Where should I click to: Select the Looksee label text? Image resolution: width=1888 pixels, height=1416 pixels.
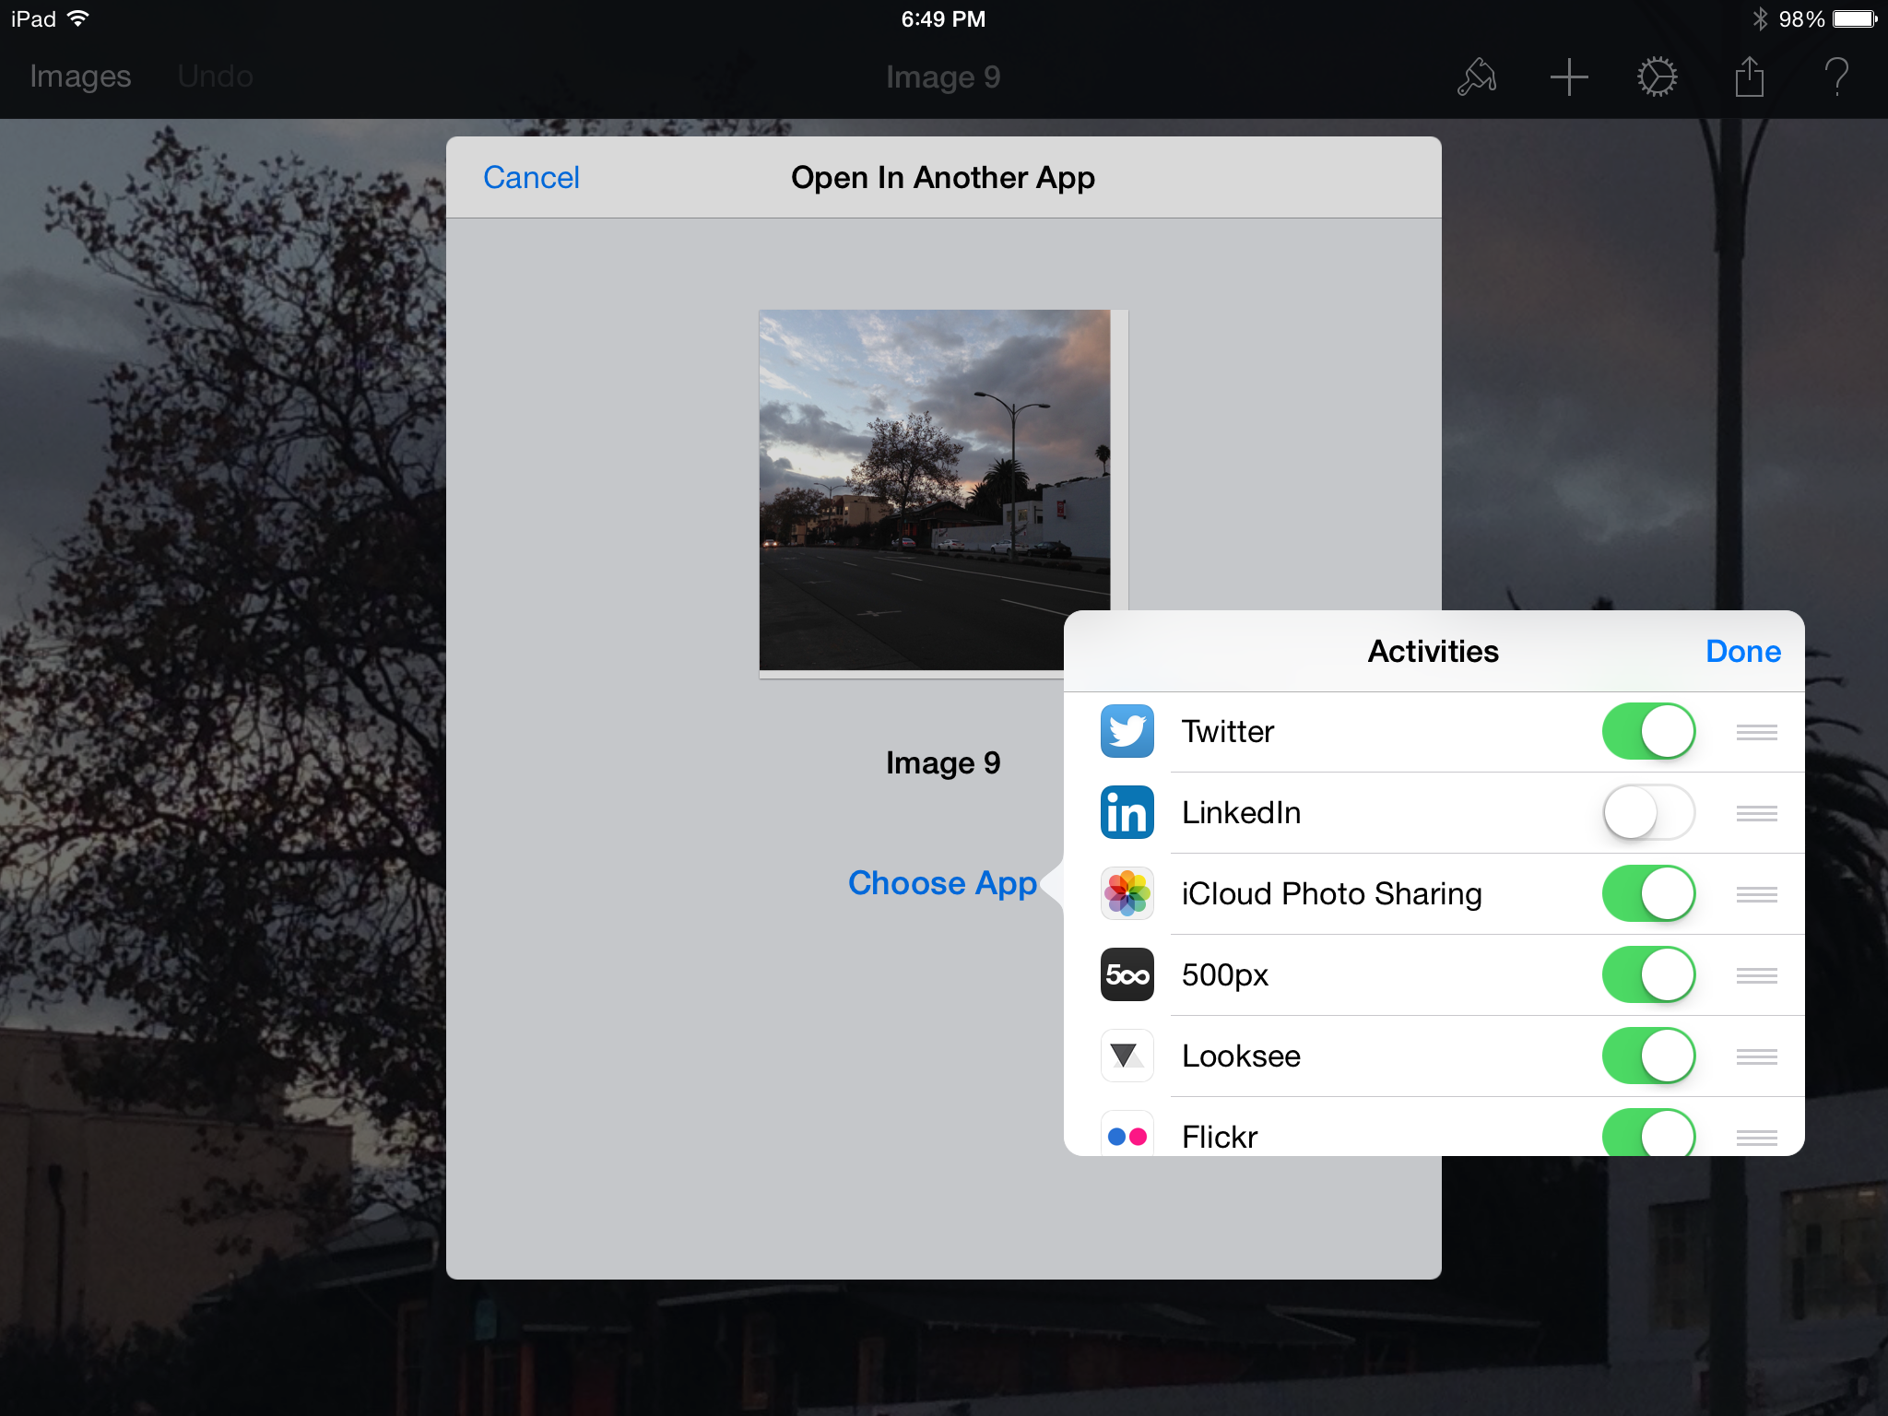(1241, 1056)
